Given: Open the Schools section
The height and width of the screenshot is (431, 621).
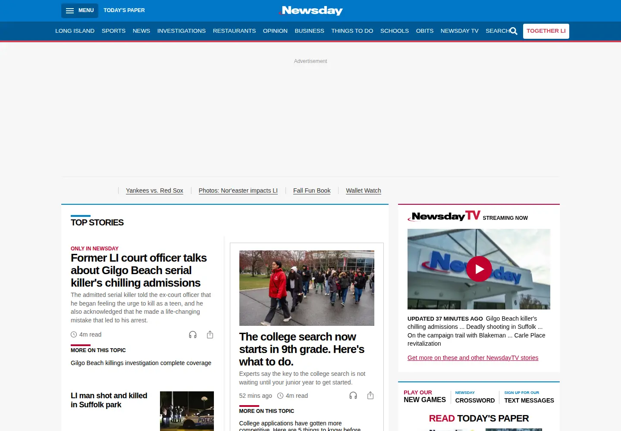Looking at the screenshot, I should (x=395, y=31).
